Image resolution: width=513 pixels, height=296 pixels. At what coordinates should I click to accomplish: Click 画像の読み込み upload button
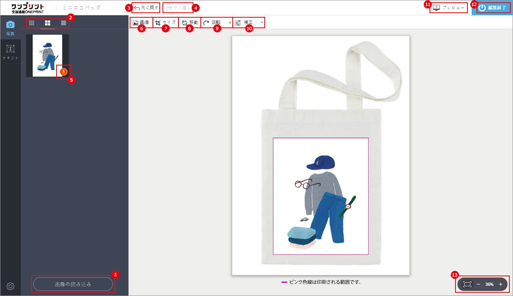point(73,284)
